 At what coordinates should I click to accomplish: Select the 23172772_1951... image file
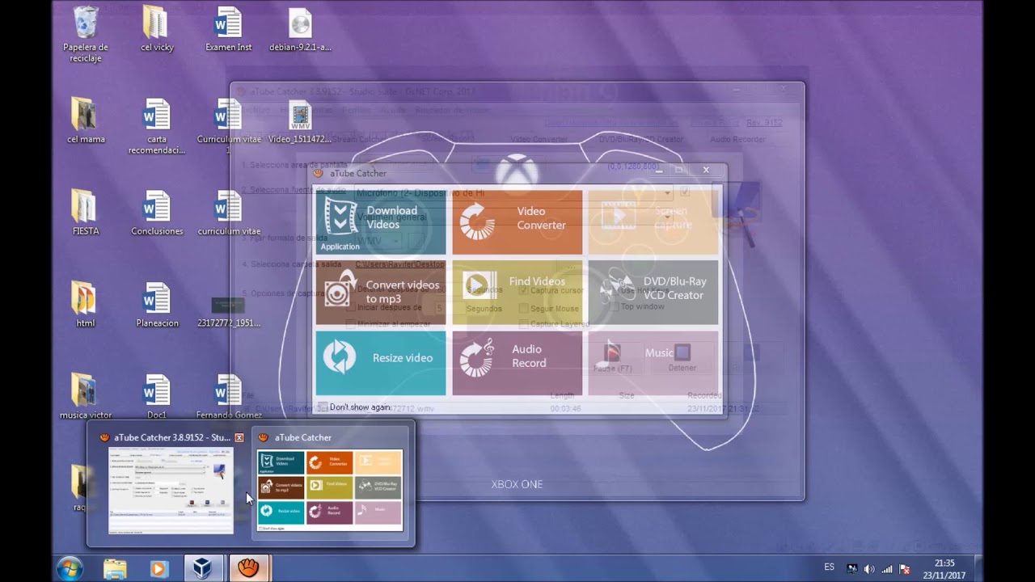tap(229, 312)
